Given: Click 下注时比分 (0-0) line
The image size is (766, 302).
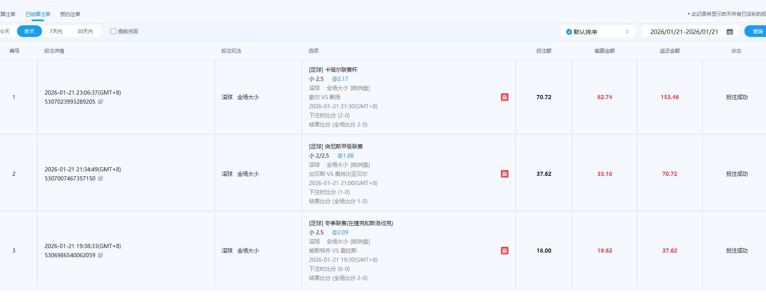Looking at the screenshot, I should coord(329,269).
